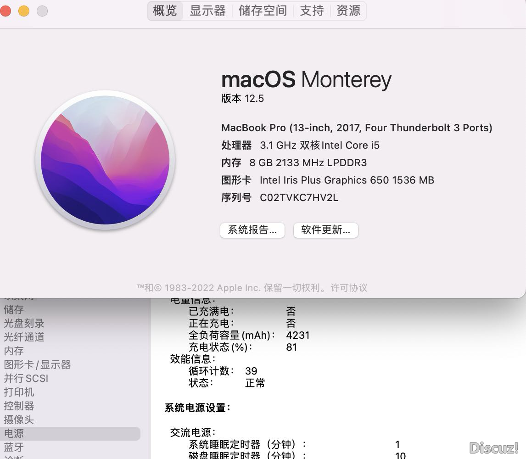
Task: Click the charge state value 81
Action: click(x=291, y=347)
